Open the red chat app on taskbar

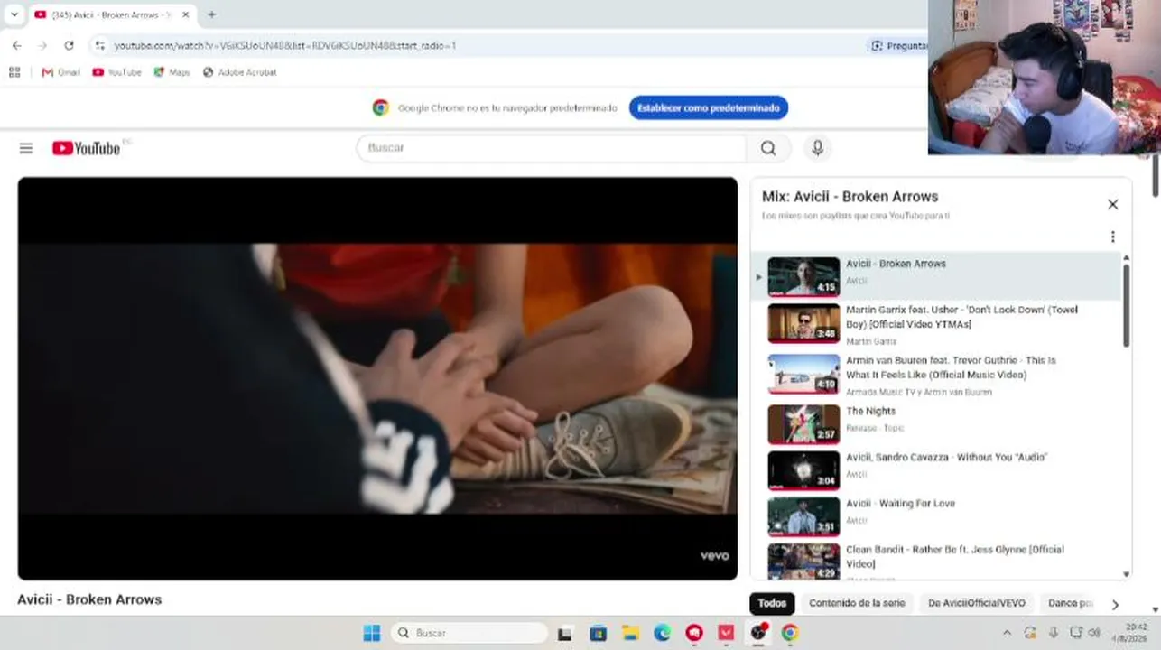693,633
